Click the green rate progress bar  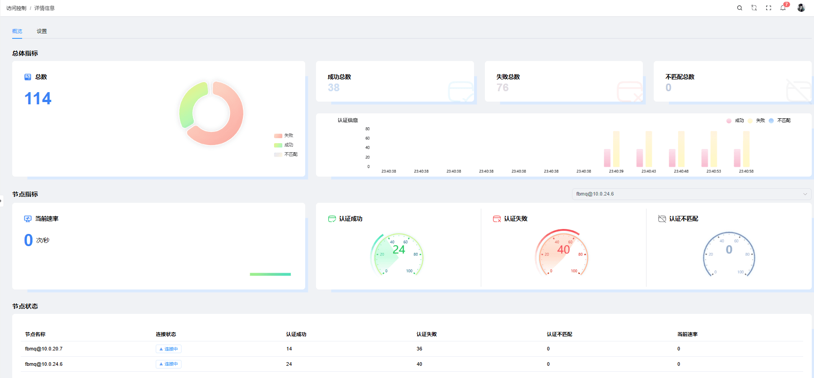(270, 274)
